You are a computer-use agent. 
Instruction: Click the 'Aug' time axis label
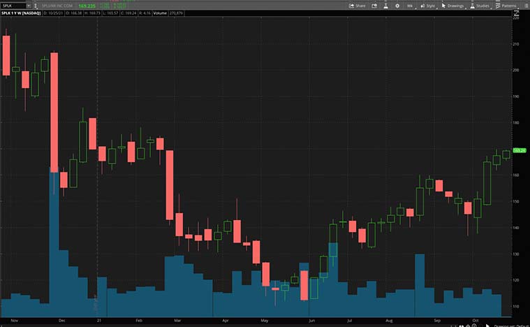click(x=389, y=320)
